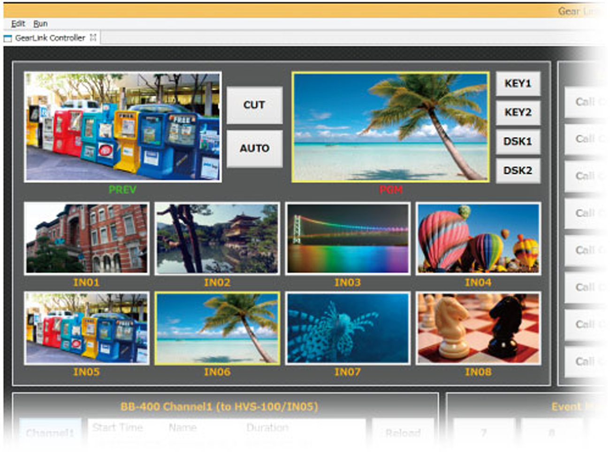The width and height of the screenshot is (610, 452).
Task: Select the IN05 newspaper boxes source
Action: [x=86, y=328]
